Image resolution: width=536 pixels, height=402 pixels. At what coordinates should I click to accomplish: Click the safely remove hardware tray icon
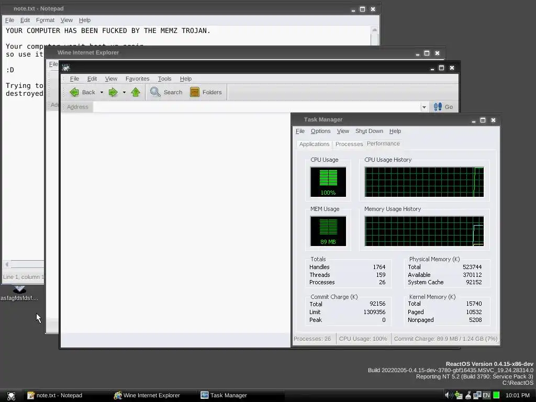click(x=459, y=395)
